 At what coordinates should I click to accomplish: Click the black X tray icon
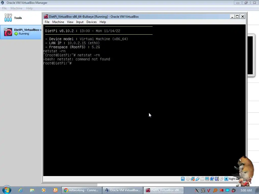(197, 190)
